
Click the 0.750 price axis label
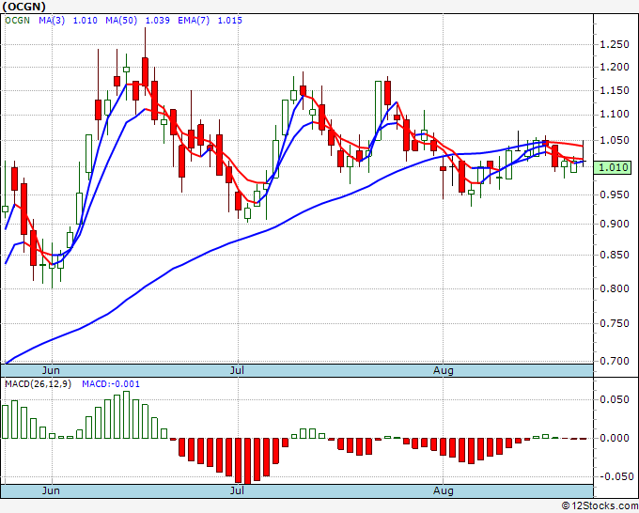(615, 323)
